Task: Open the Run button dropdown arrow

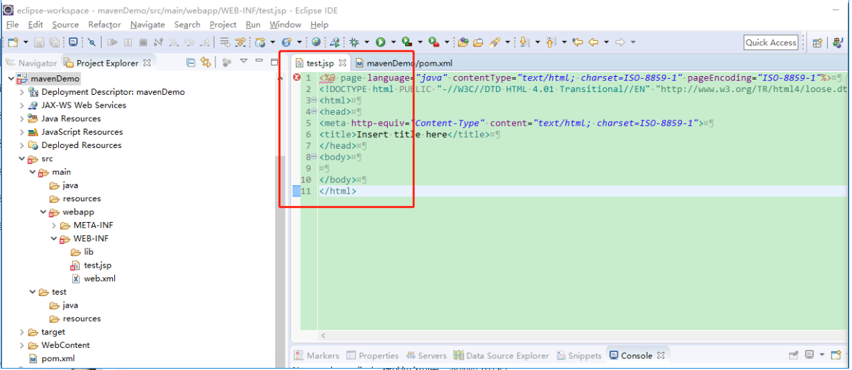Action: [x=393, y=42]
